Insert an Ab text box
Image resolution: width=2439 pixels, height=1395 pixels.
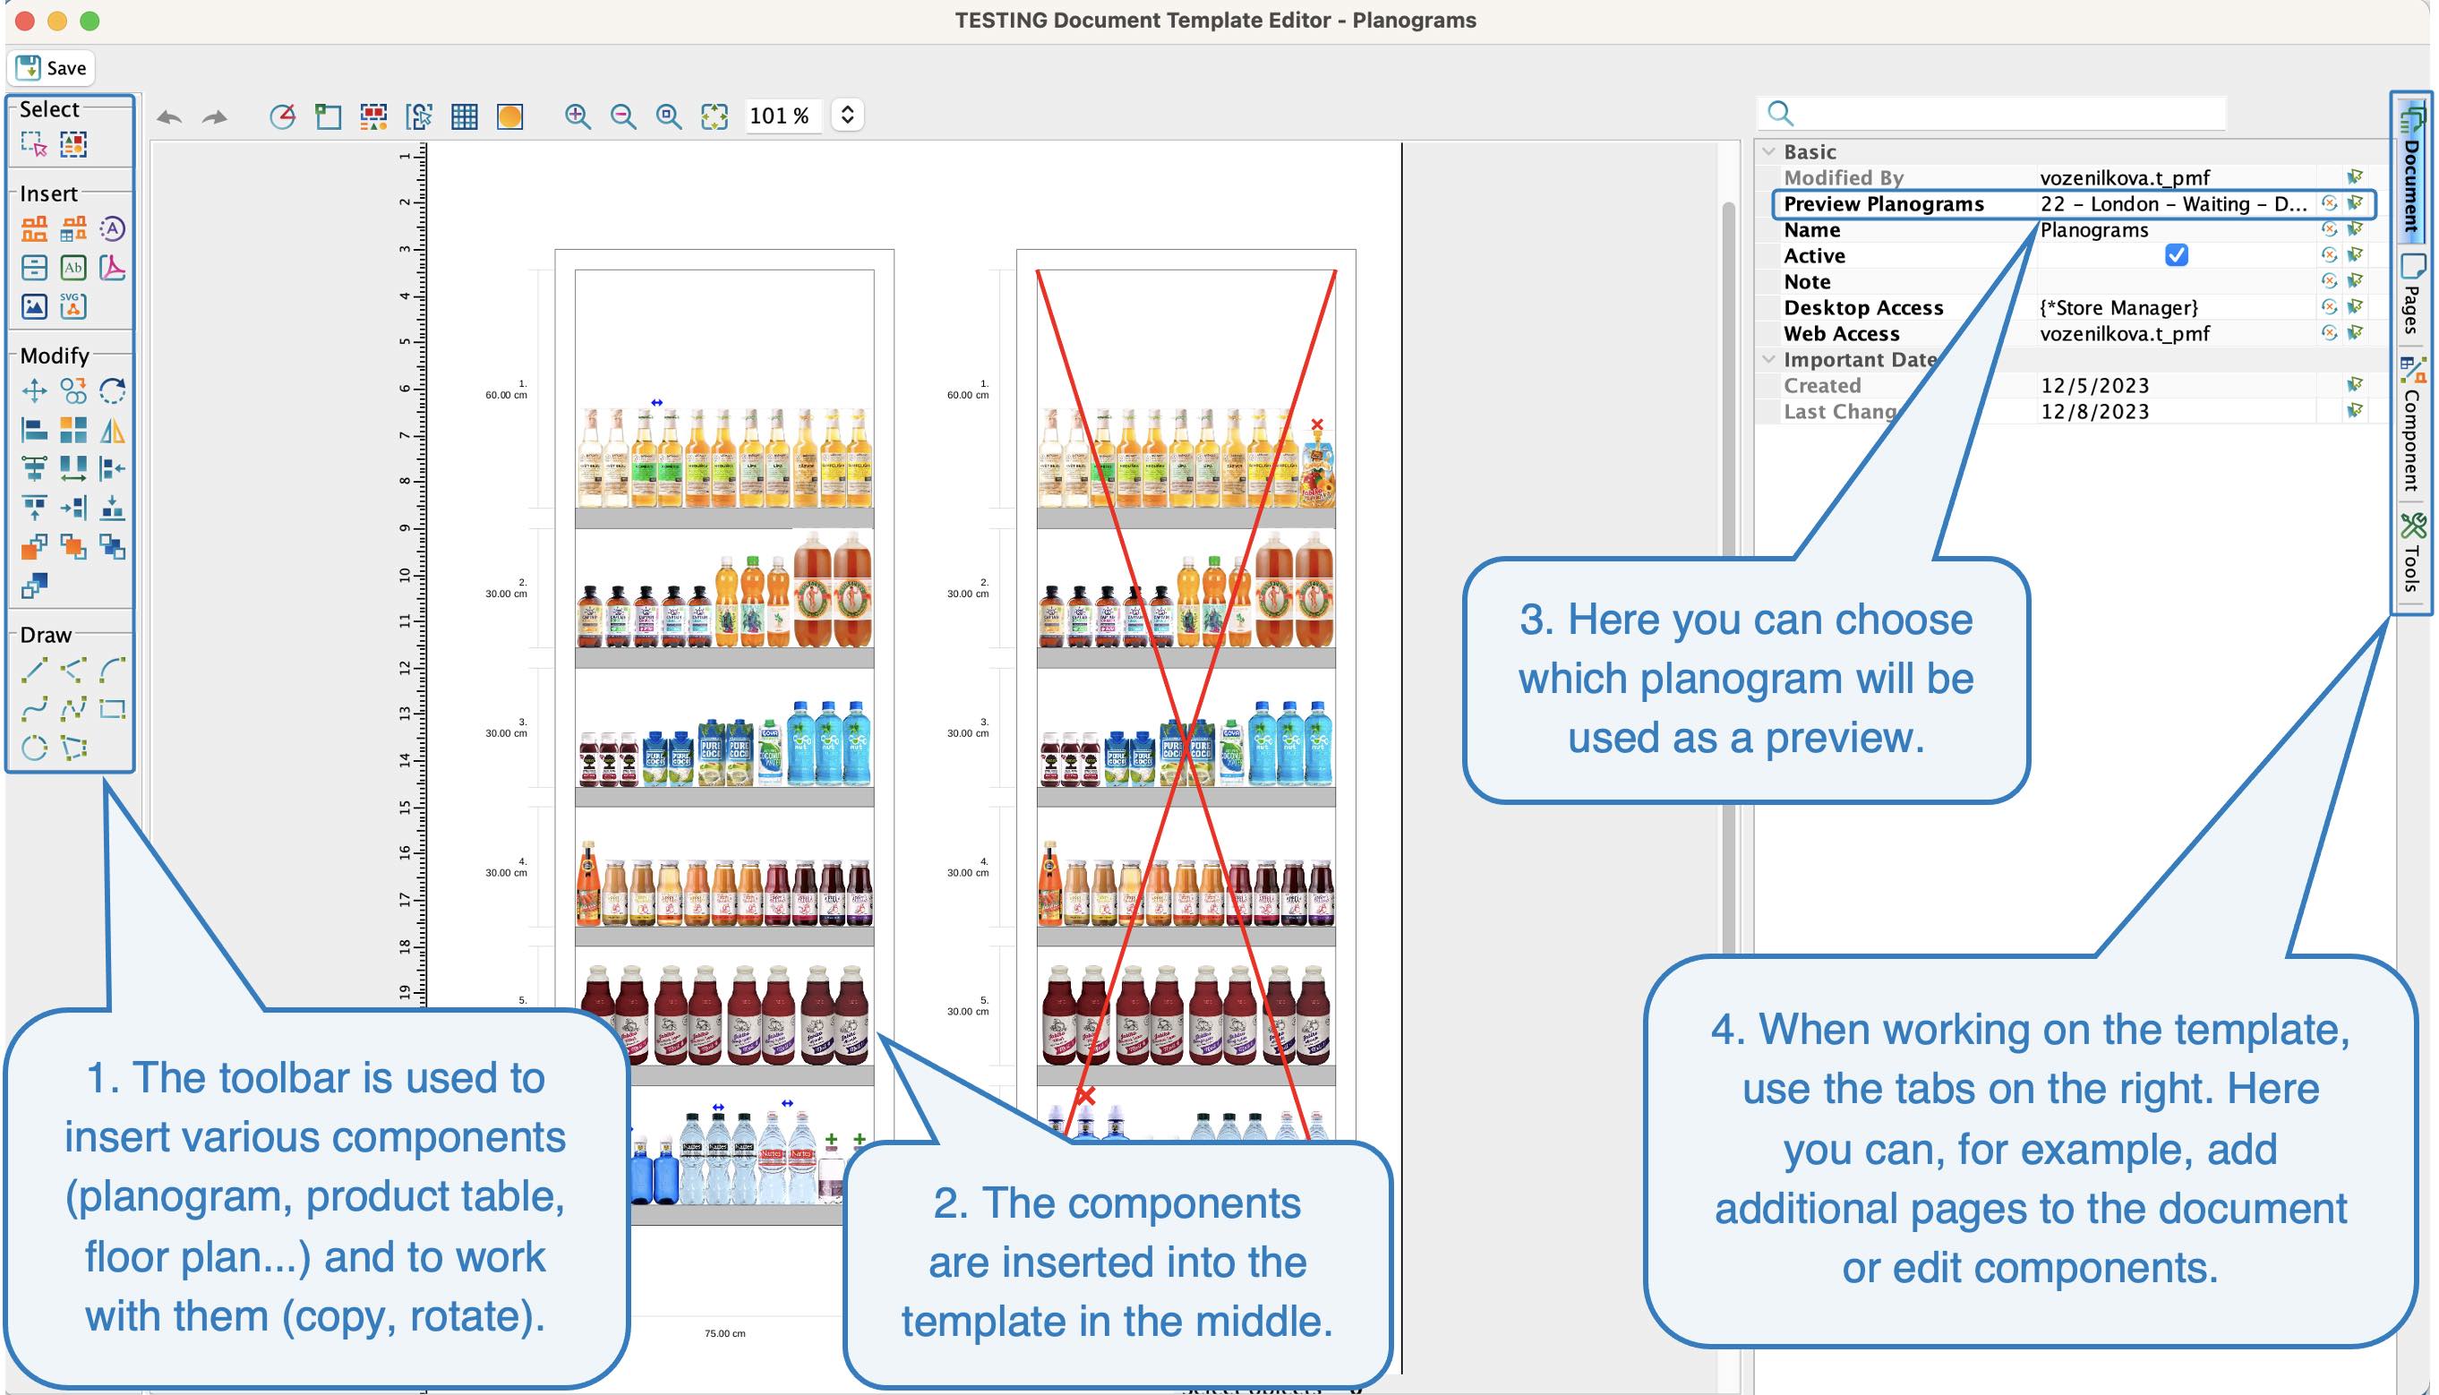pyautogui.click(x=73, y=268)
